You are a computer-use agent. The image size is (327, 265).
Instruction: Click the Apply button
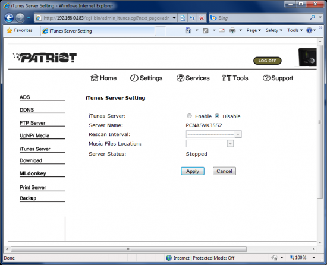193,171
